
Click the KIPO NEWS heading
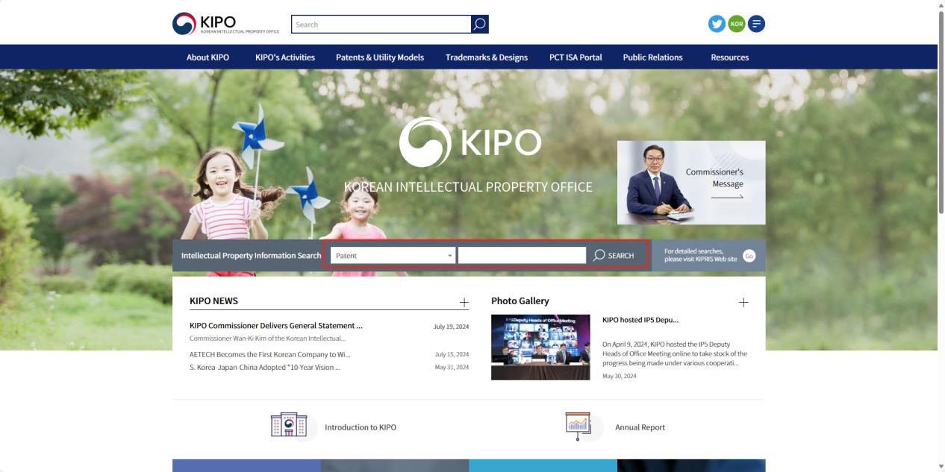pos(213,301)
